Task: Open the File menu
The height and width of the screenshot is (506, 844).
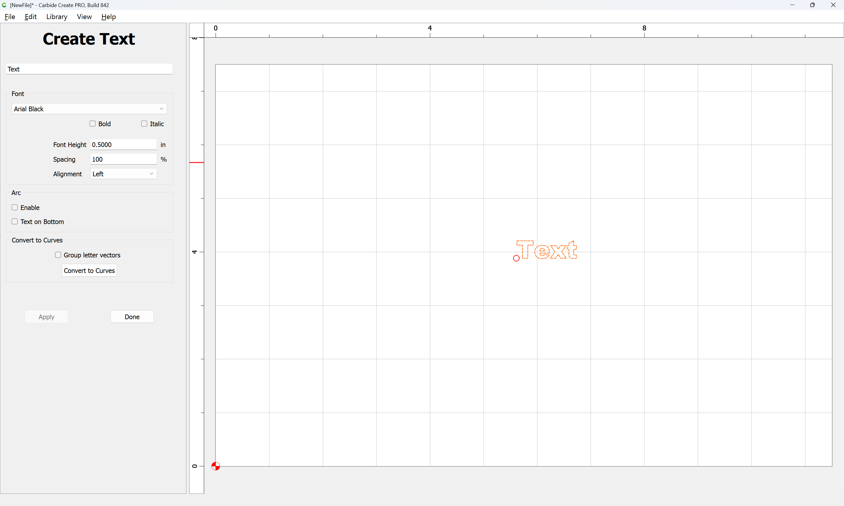Action: tap(10, 17)
